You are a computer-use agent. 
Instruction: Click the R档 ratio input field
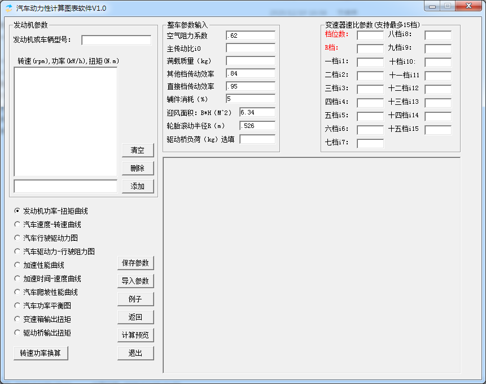click(x=370, y=48)
